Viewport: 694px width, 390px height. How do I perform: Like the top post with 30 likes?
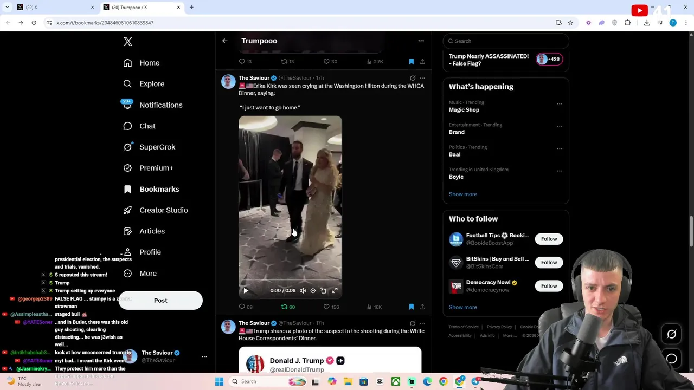pyautogui.click(x=330, y=62)
